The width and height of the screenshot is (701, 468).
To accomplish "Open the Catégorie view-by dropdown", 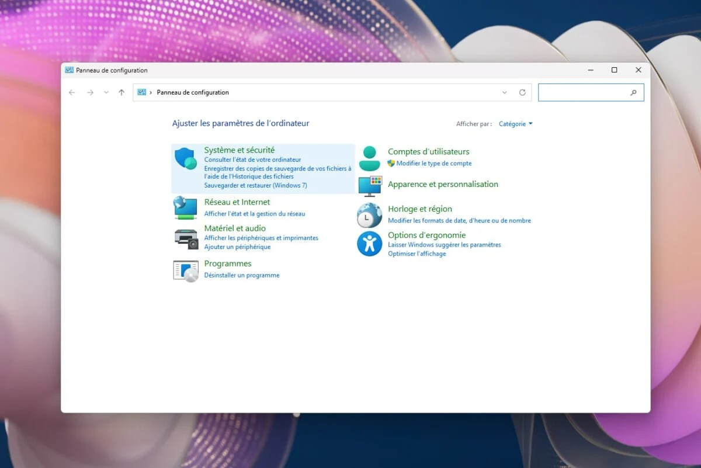I will 515,124.
